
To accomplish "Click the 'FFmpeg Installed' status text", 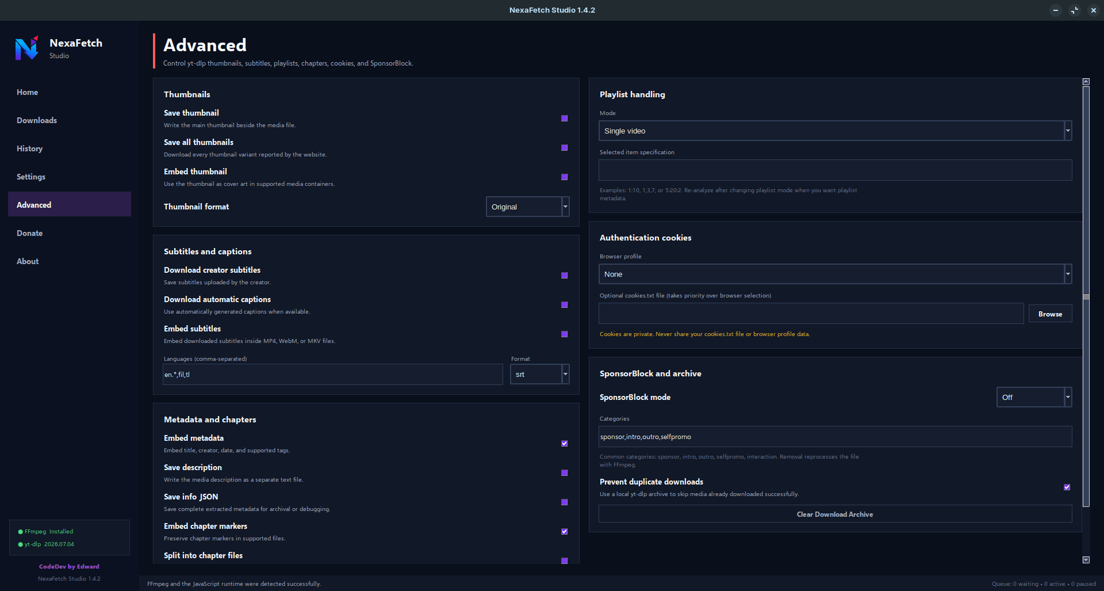I will click(x=49, y=532).
